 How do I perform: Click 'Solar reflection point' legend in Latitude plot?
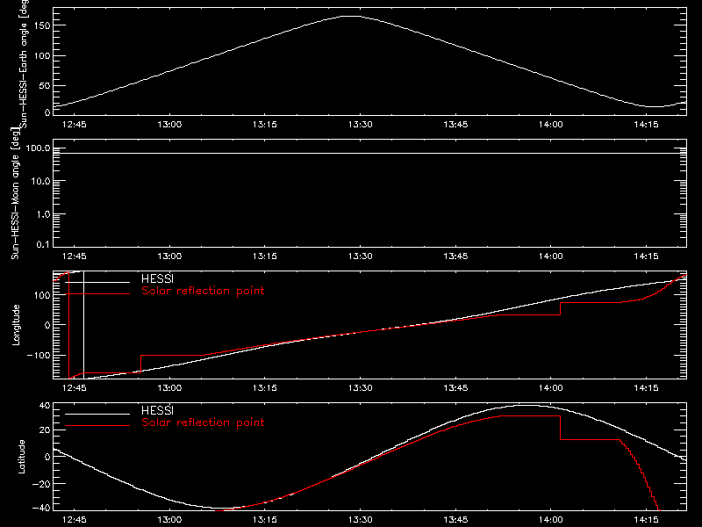coord(203,422)
